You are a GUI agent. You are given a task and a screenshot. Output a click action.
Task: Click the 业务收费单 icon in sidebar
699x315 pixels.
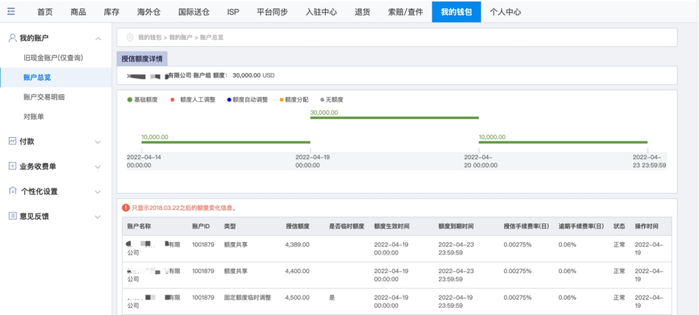click(12, 166)
